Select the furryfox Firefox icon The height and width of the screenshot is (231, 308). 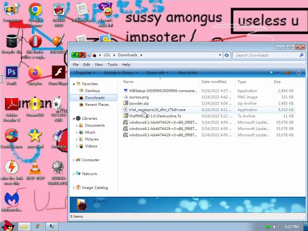pos(35,75)
